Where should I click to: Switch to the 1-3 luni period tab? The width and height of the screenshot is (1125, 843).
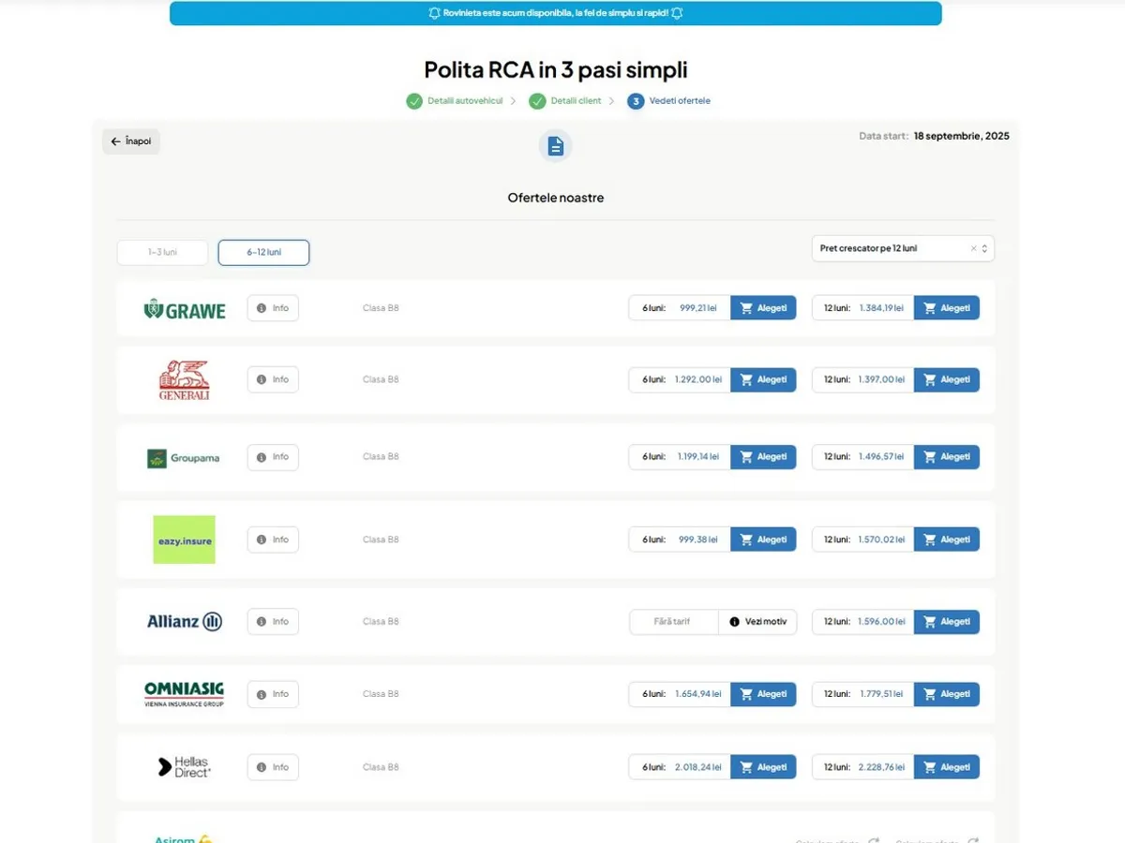[162, 252]
